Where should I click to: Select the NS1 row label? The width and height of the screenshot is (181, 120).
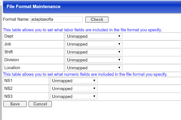coord(8,81)
